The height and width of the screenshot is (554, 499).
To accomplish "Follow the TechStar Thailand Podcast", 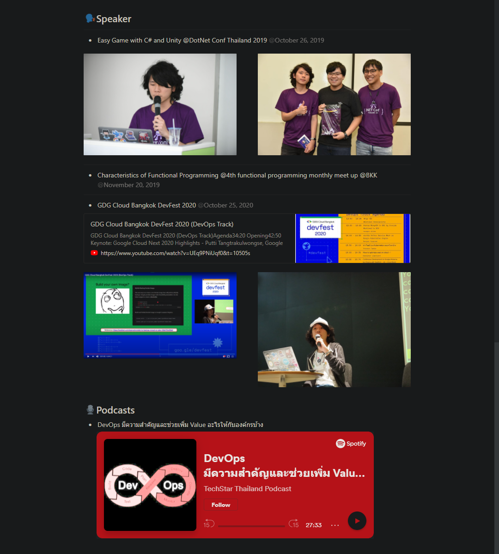I will click(x=221, y=505).
